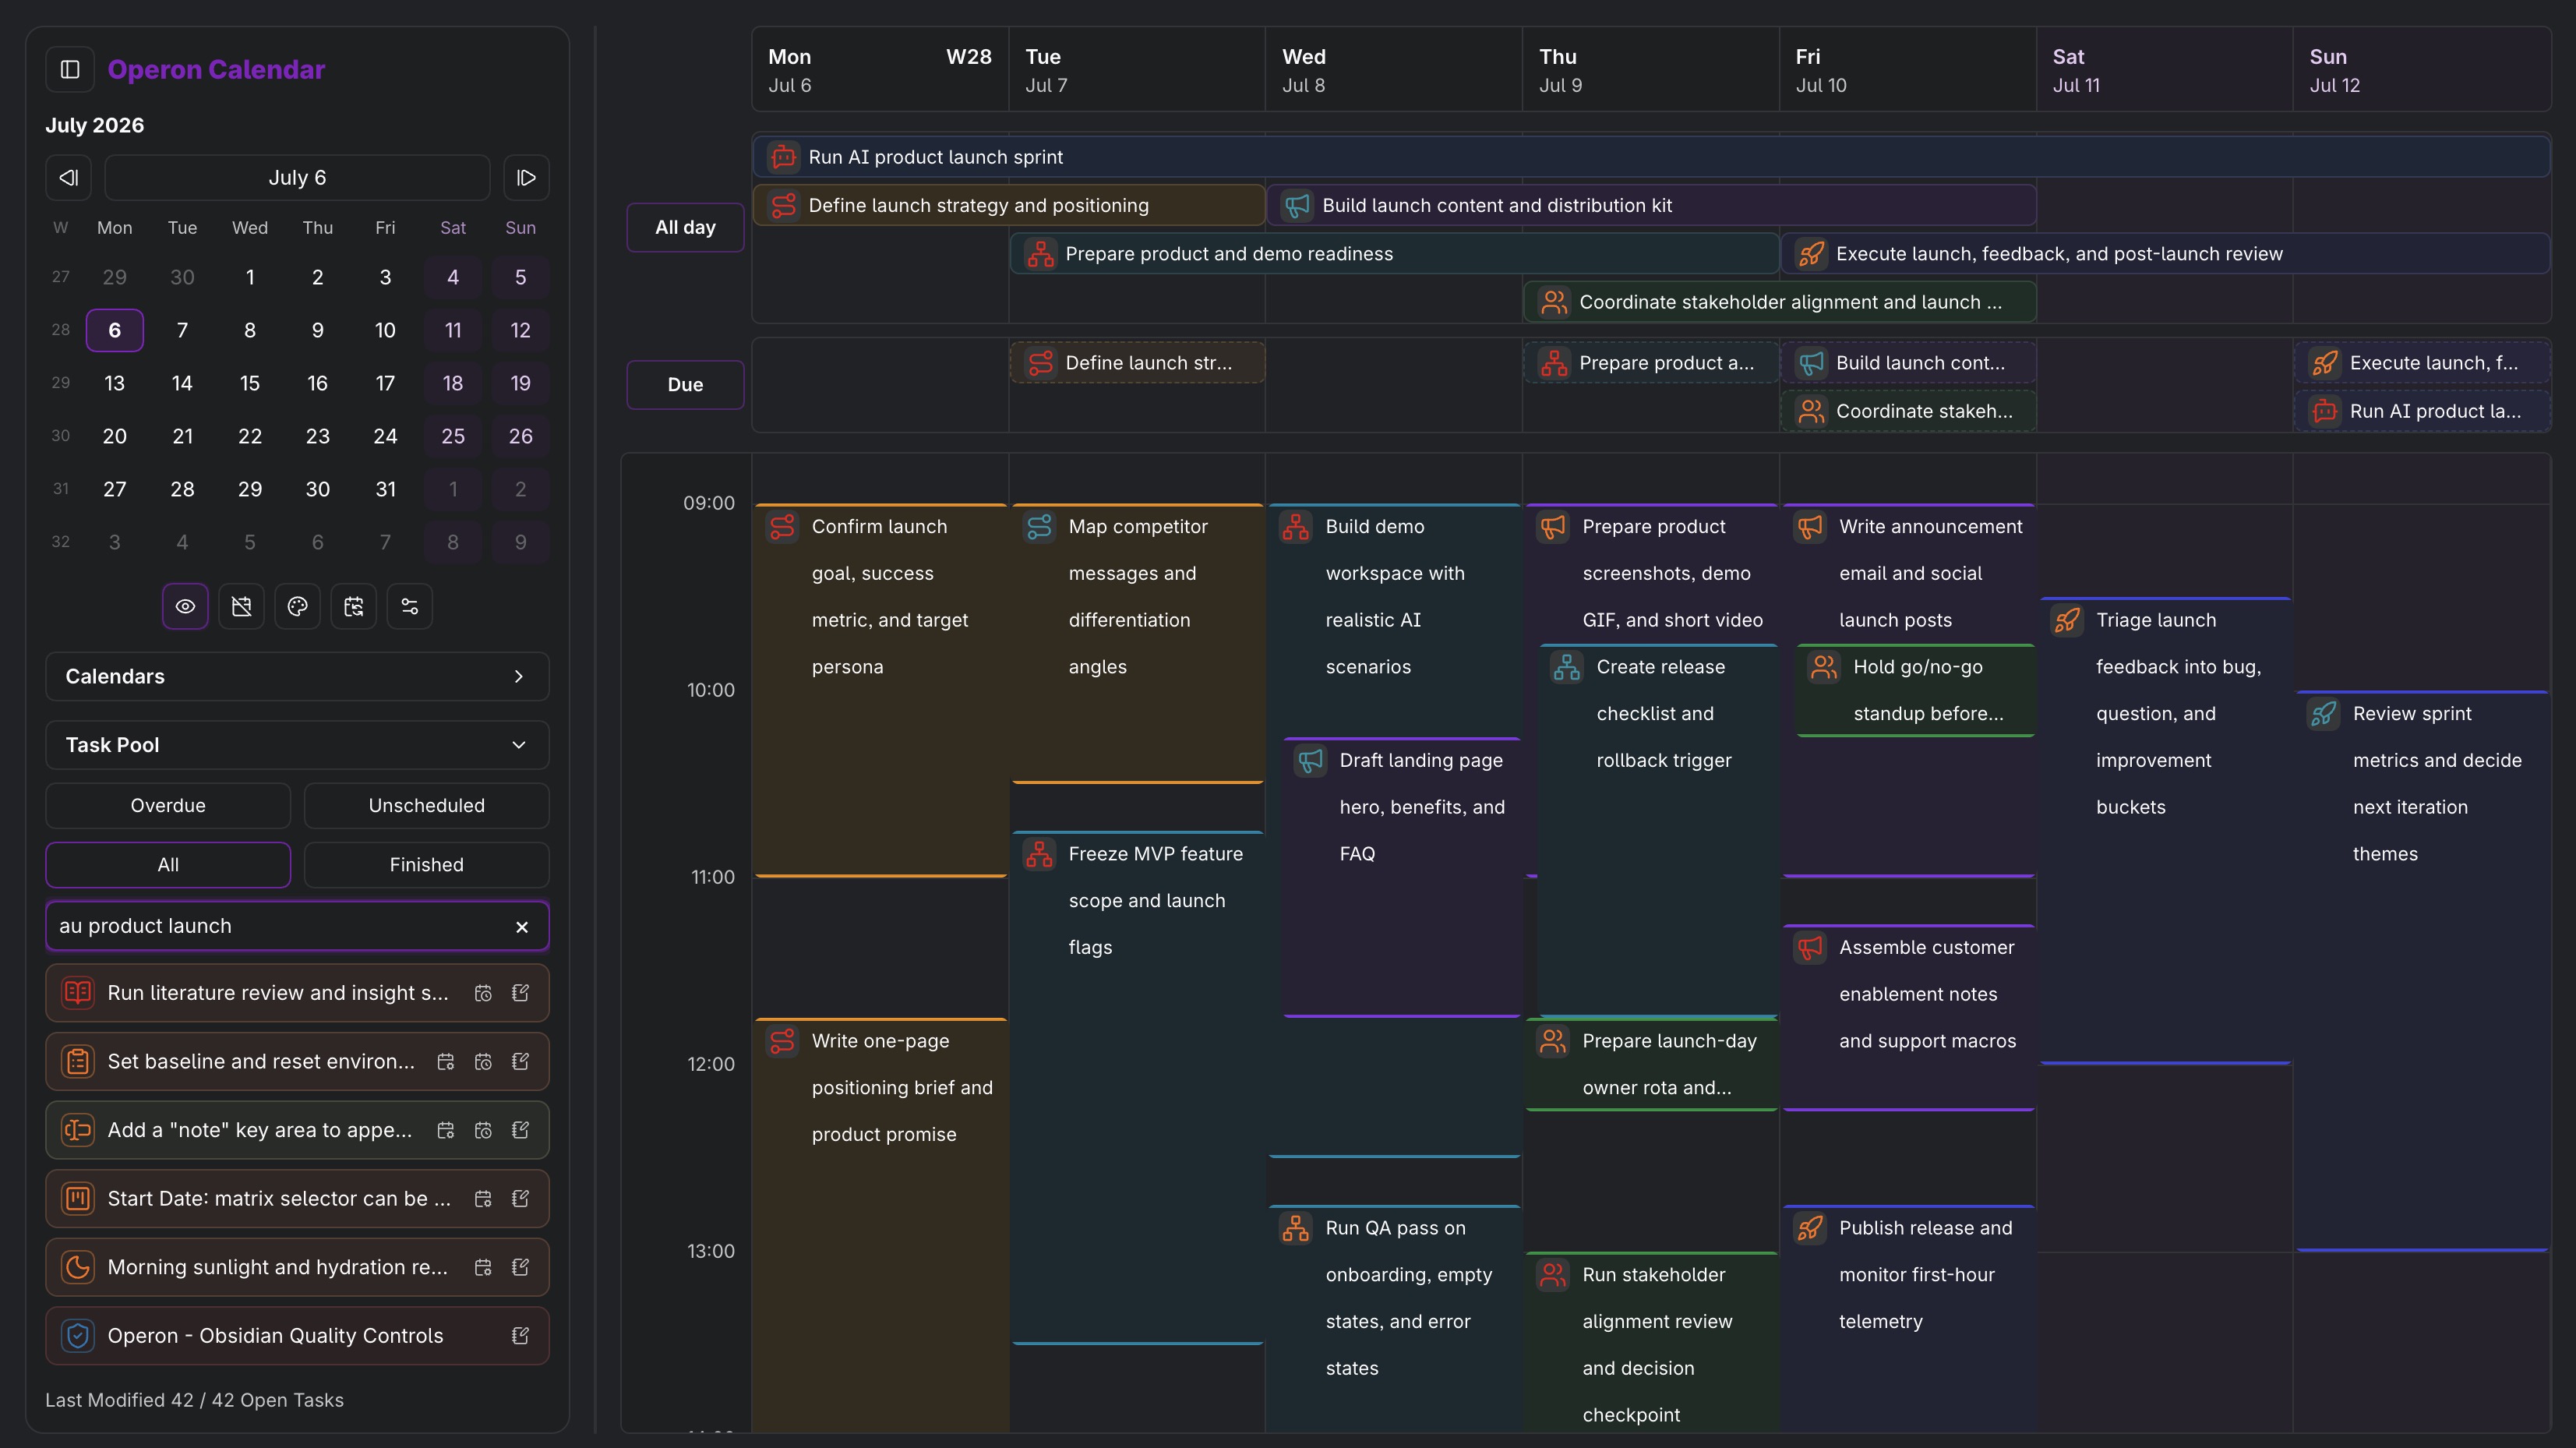Click the All day row label

685,228
